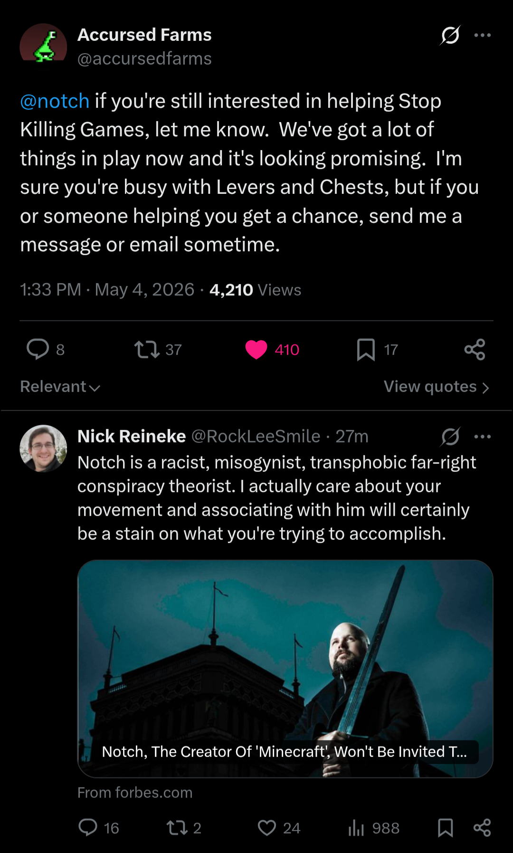Open the @notch mention link
The image size is (513, 853).
pos(55,101)
